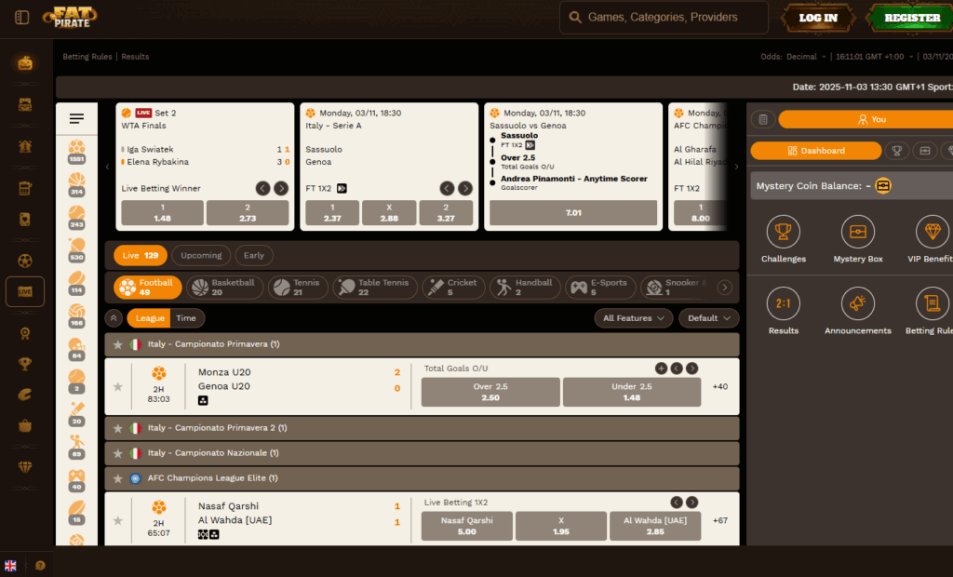Expand the Italy - Campionato Nazionale league
The width and height of the screenshot is (953, 577).
tap(421, 453)
